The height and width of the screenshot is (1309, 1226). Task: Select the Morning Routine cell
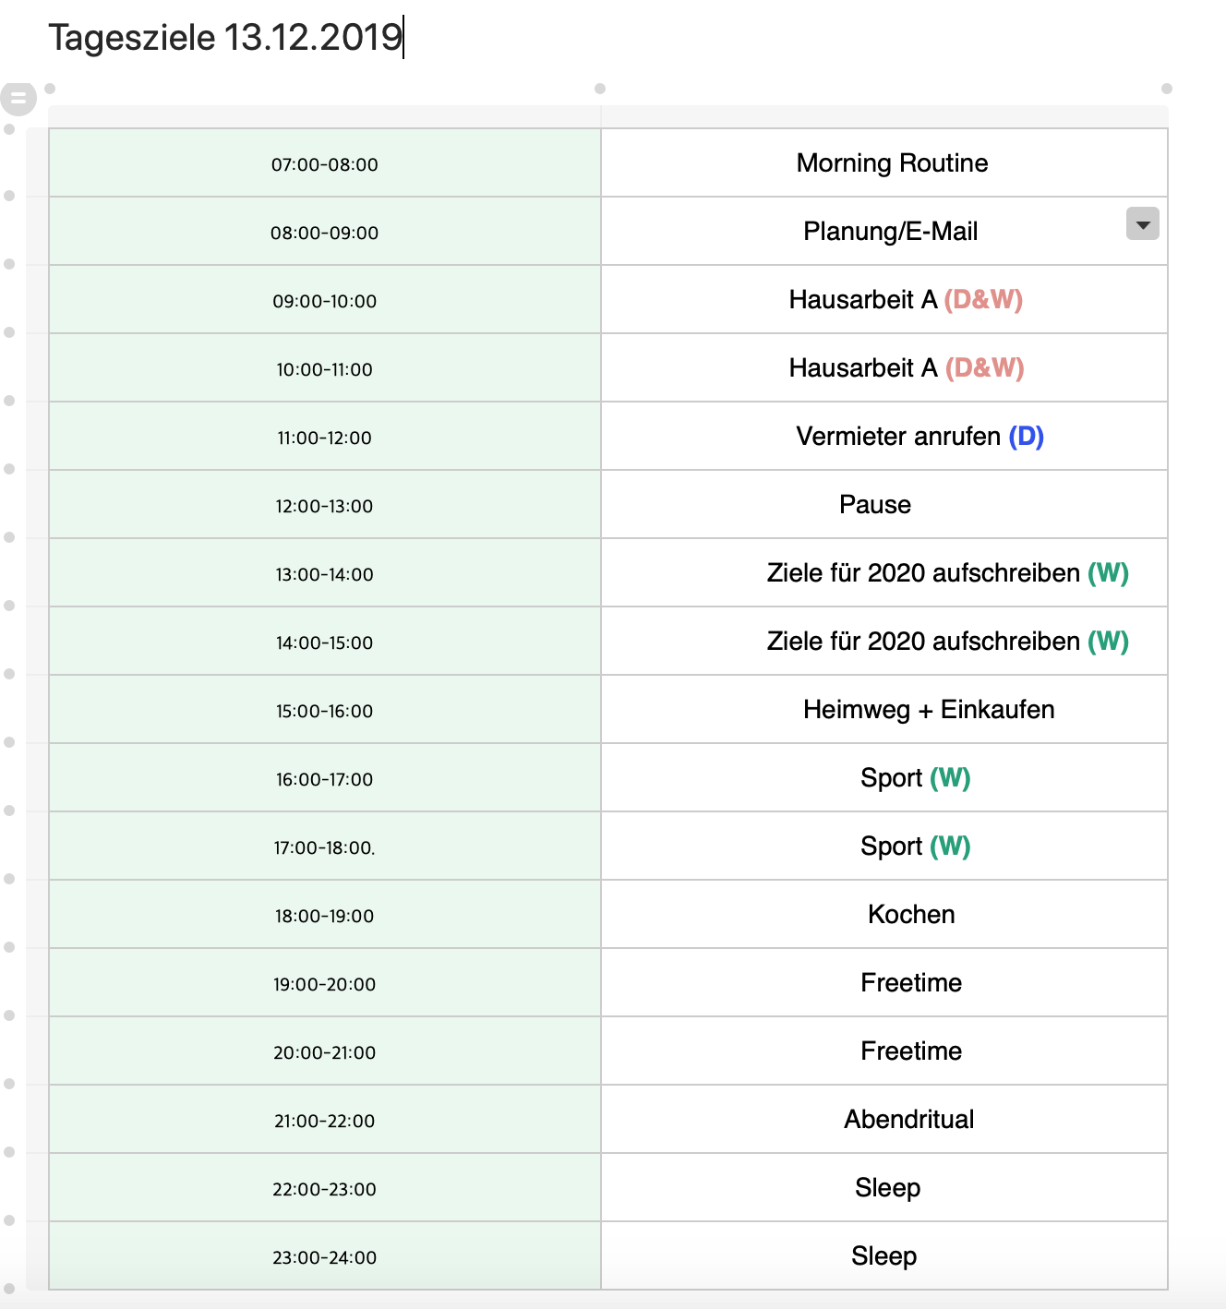(x=884, y=162)
